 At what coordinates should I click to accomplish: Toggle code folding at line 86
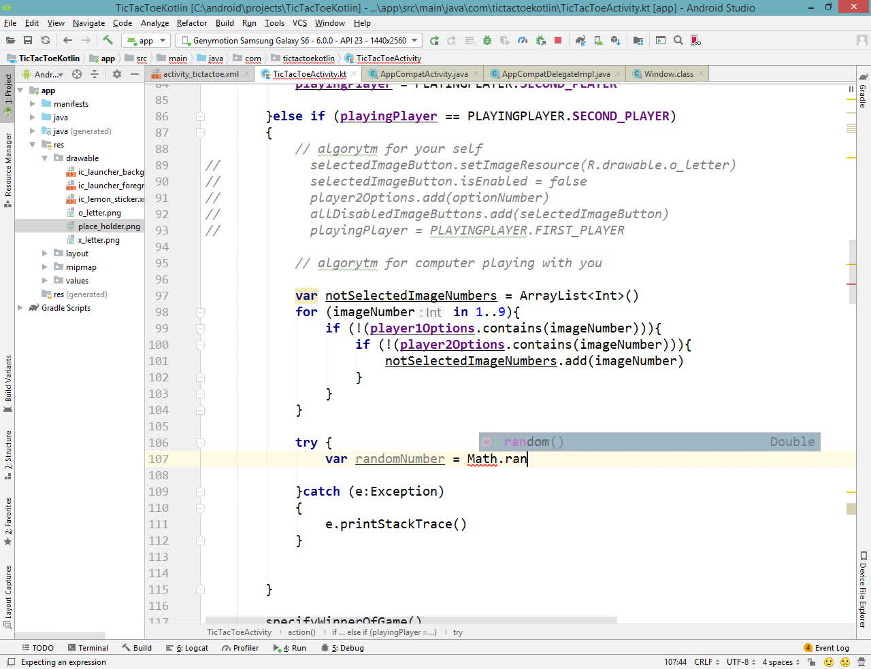[x=200, y=116]
